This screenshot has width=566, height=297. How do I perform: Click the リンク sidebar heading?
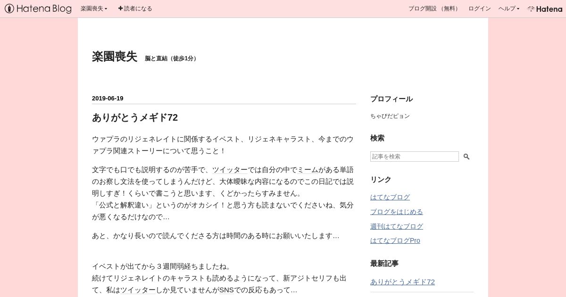[x=381, y=180]
